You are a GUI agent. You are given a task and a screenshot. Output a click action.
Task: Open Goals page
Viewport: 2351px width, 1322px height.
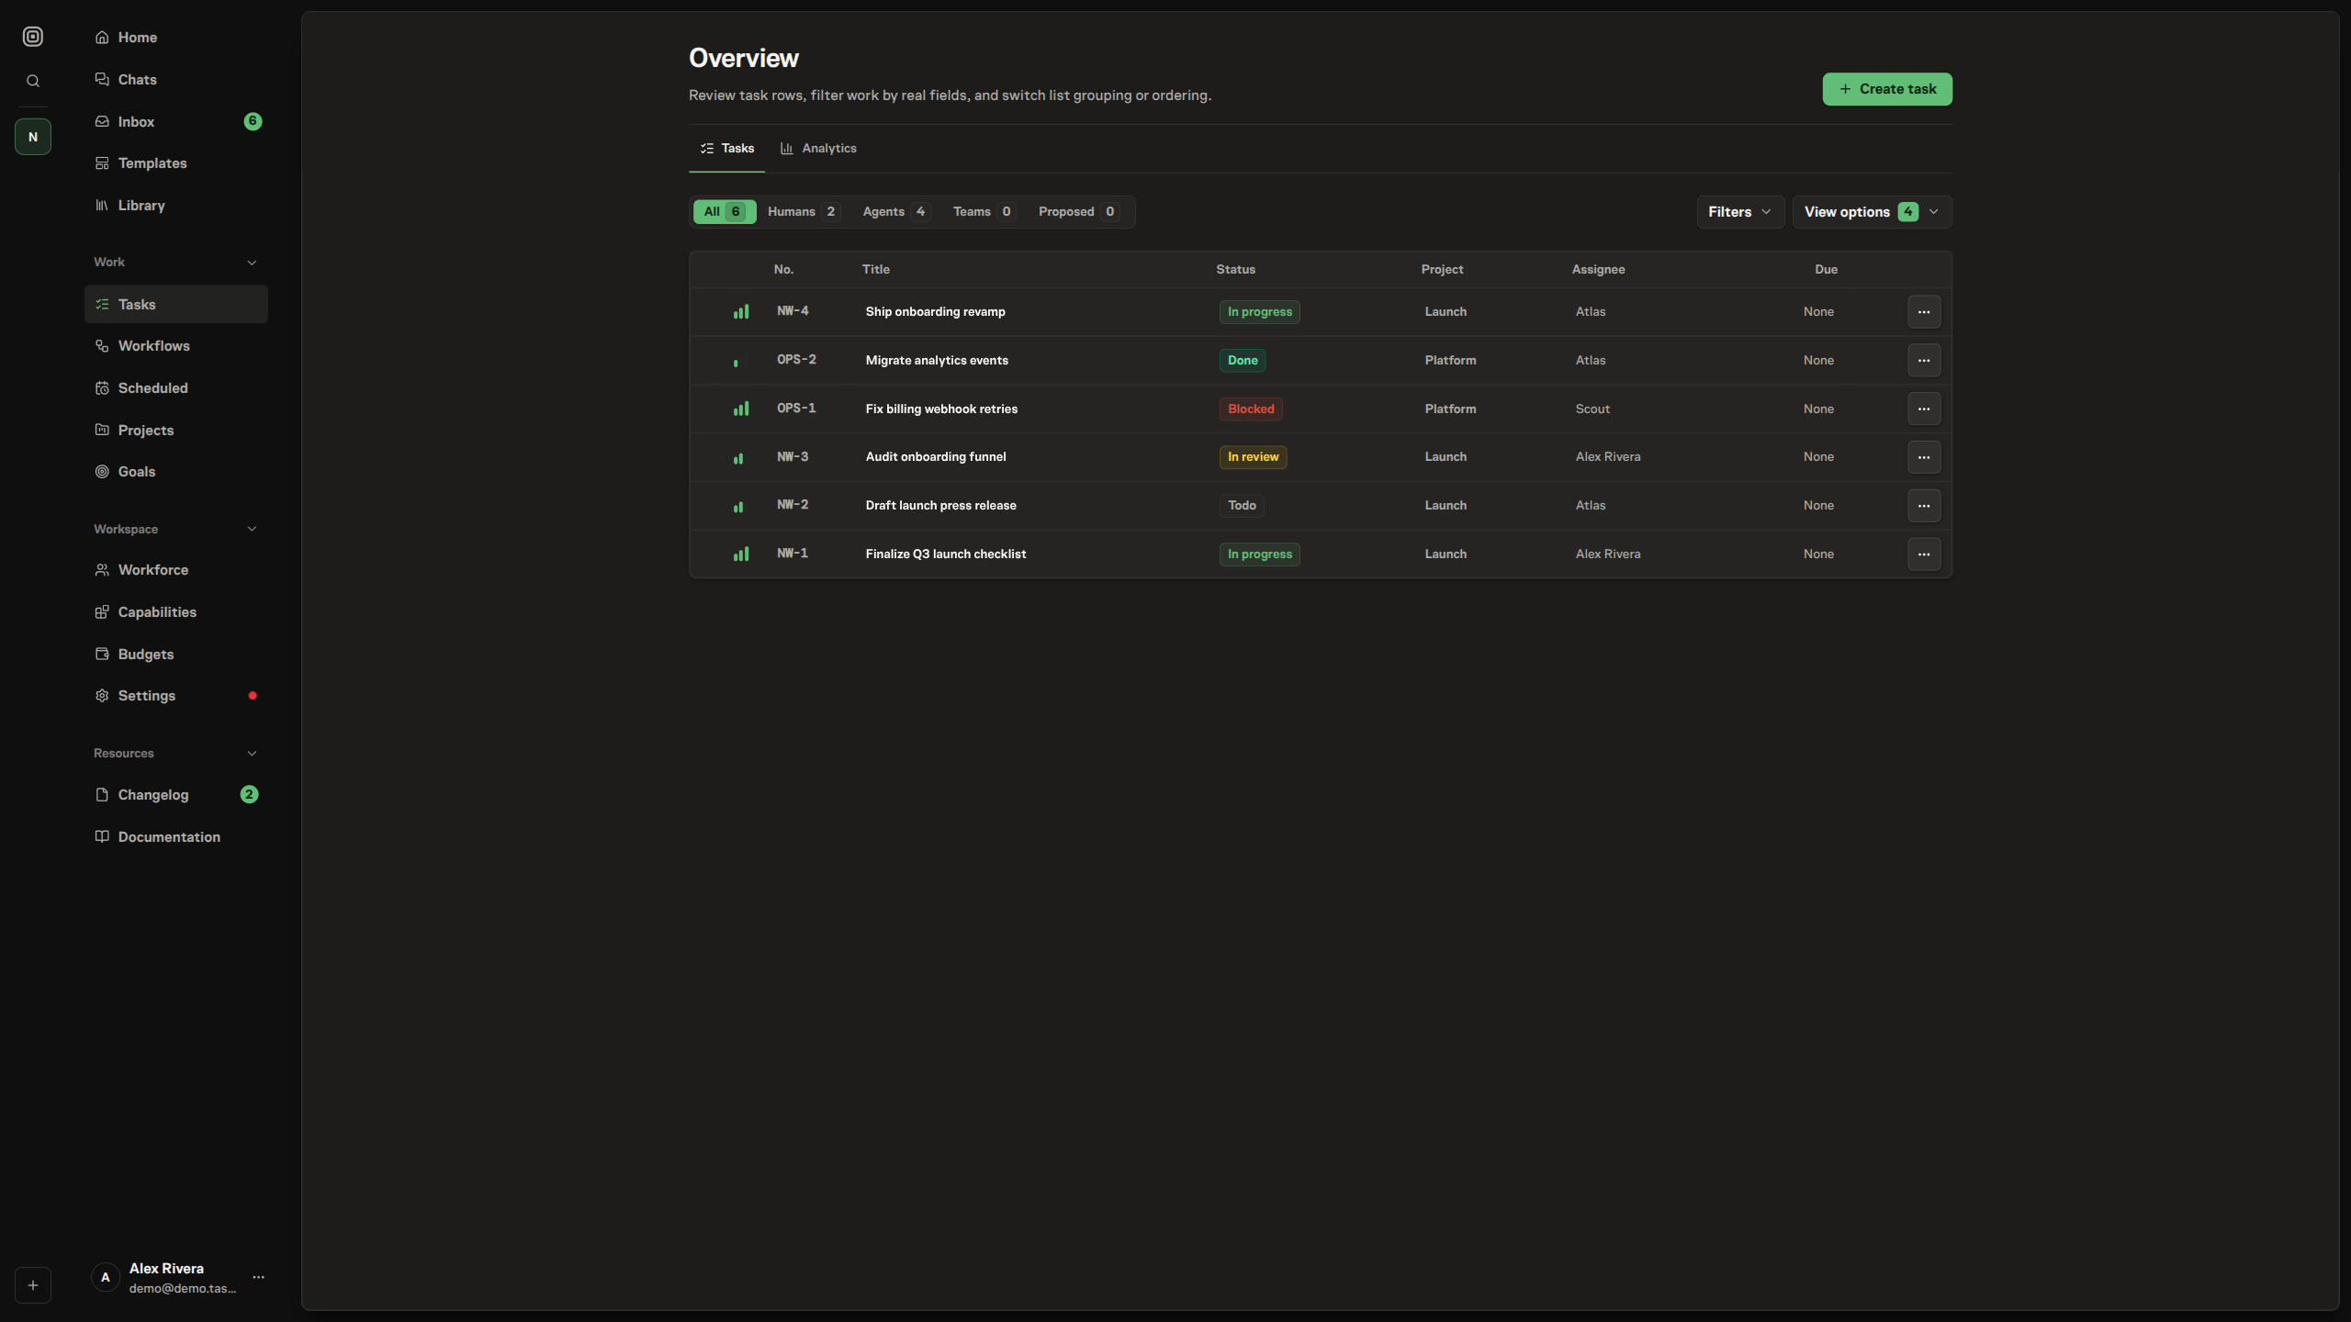point(176,472)
